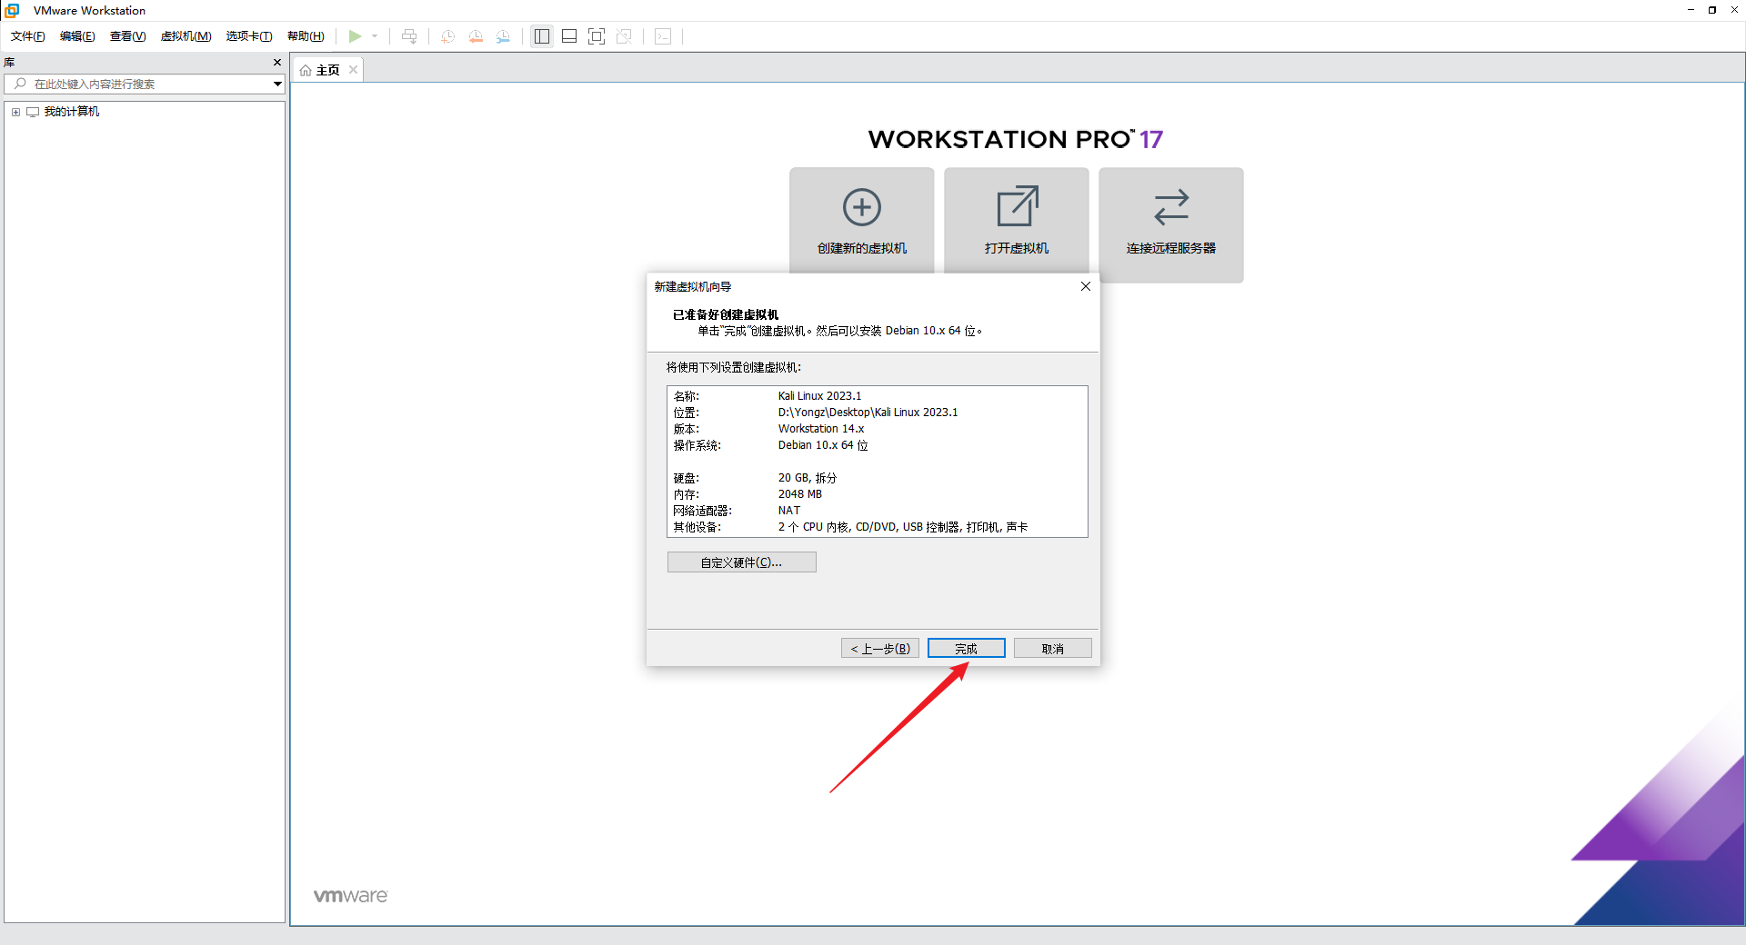Open the snapshot manager icon
The image size is (1746, 945).
[x=503, y=36]
